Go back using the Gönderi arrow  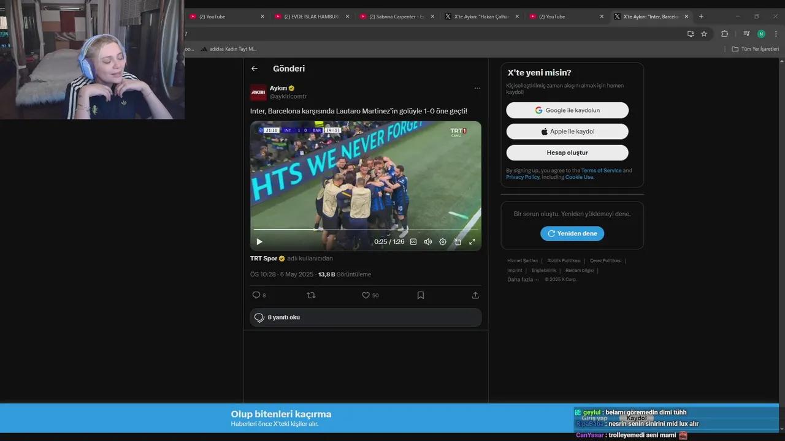pyautogui.click(x=255, y=69)
